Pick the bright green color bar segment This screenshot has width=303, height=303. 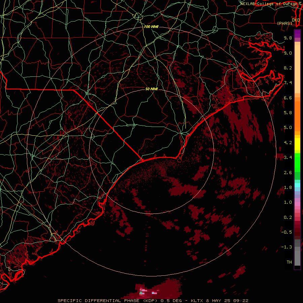pyautogui.click(x=297, y=163)
